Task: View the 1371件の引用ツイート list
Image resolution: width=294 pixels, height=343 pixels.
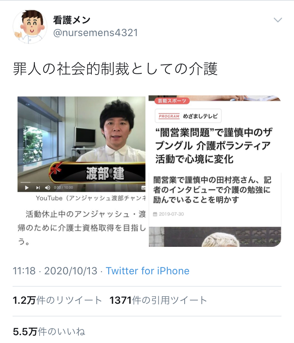Action: click(158, 300)
